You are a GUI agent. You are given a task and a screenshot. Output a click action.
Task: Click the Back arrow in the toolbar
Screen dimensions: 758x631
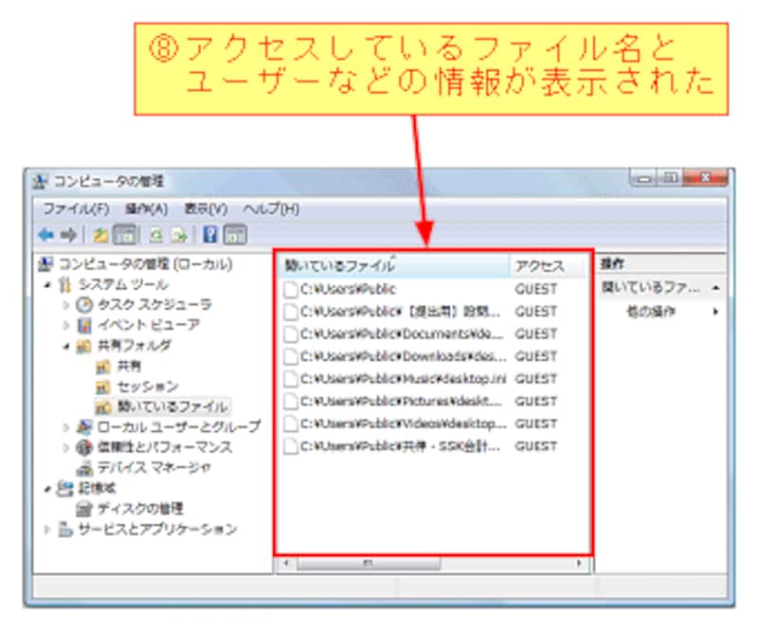46,235
